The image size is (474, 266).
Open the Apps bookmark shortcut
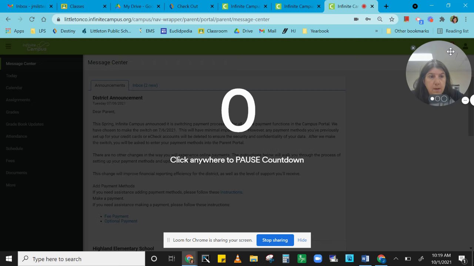point(15,31)
